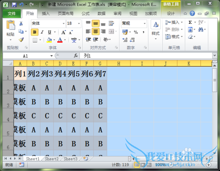Click the Comma Style icon
Image resolution: width=220 pixels, height=171 pixels.
point(143,32)
